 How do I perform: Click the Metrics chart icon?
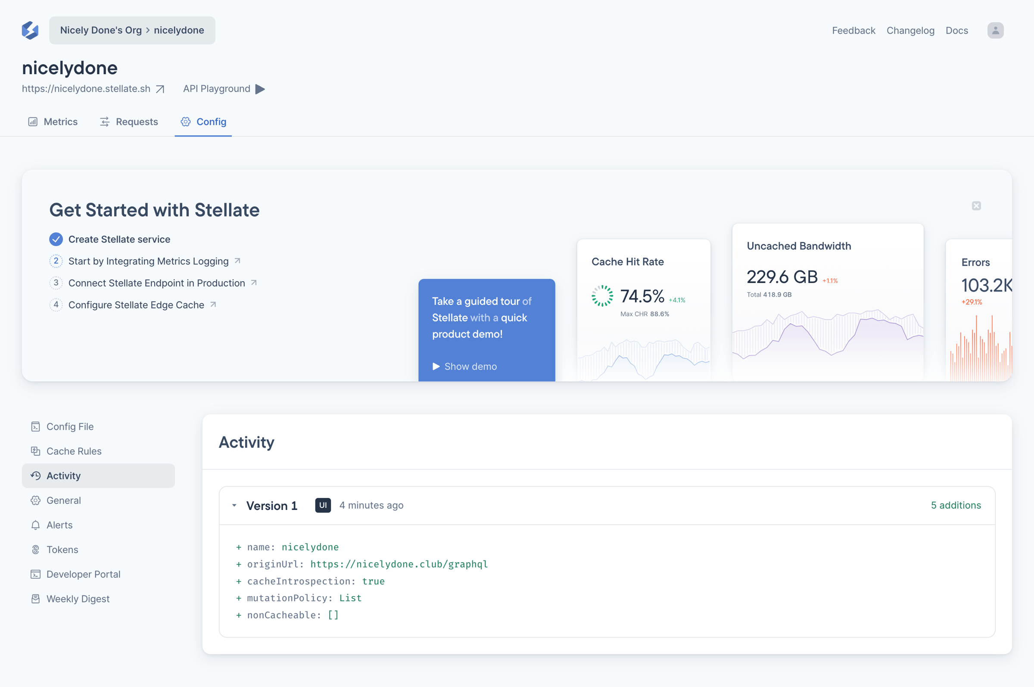[33, 122]
